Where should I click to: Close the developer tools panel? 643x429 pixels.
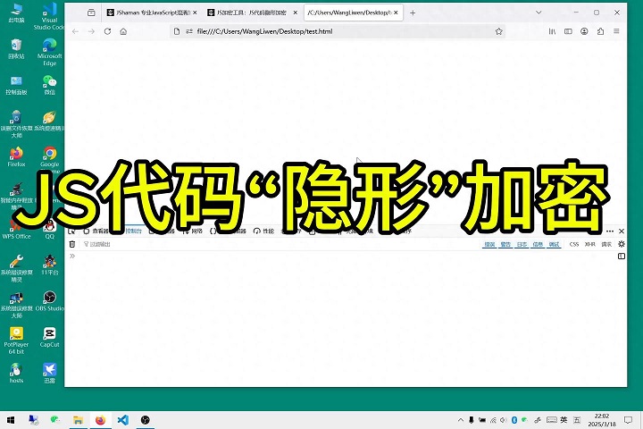click(622, 231)
